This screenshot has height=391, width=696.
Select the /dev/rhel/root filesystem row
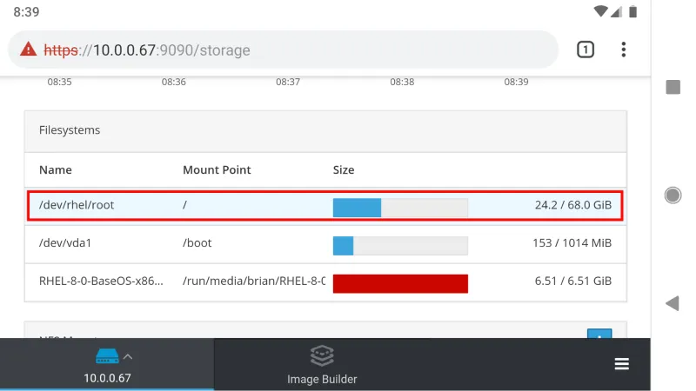[x=325, y=206]
